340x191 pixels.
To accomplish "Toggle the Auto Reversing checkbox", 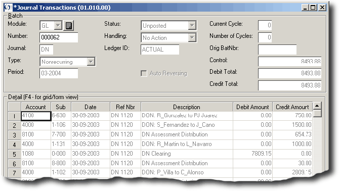I will coord(144,73).
